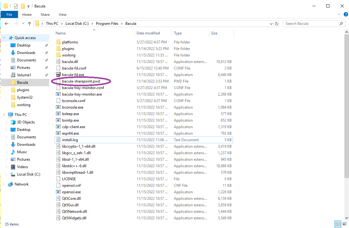Click the Bacula breadcrumb in address bar
349x228 pixels.
coord(131,24)
